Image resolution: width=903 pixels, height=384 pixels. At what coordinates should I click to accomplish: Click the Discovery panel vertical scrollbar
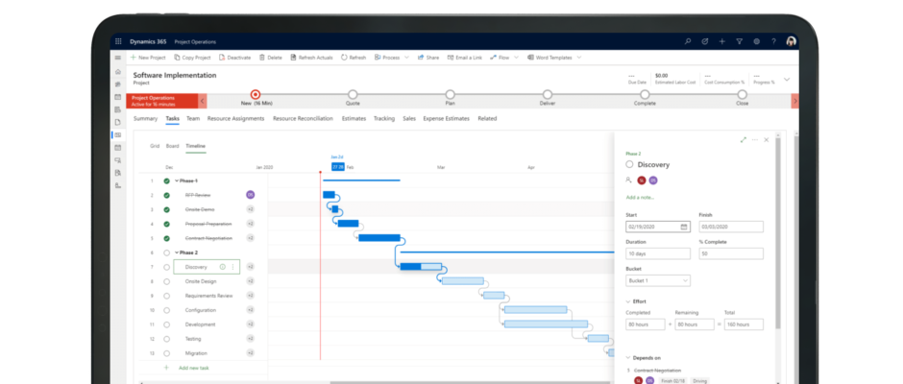[x=779, y=233]
